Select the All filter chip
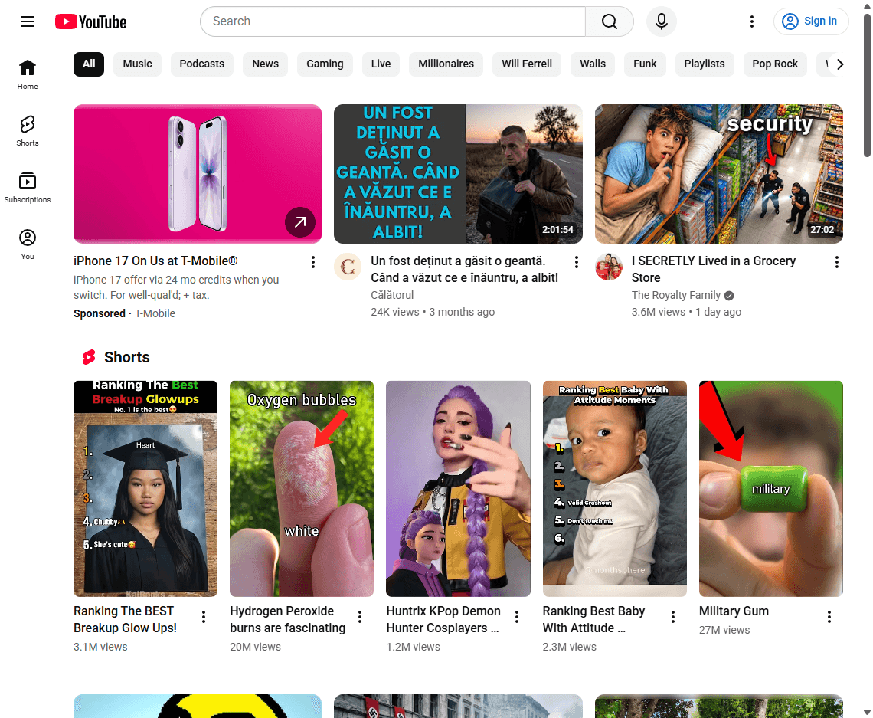Screen dimensions: 873x718 [x=89, y=64]
